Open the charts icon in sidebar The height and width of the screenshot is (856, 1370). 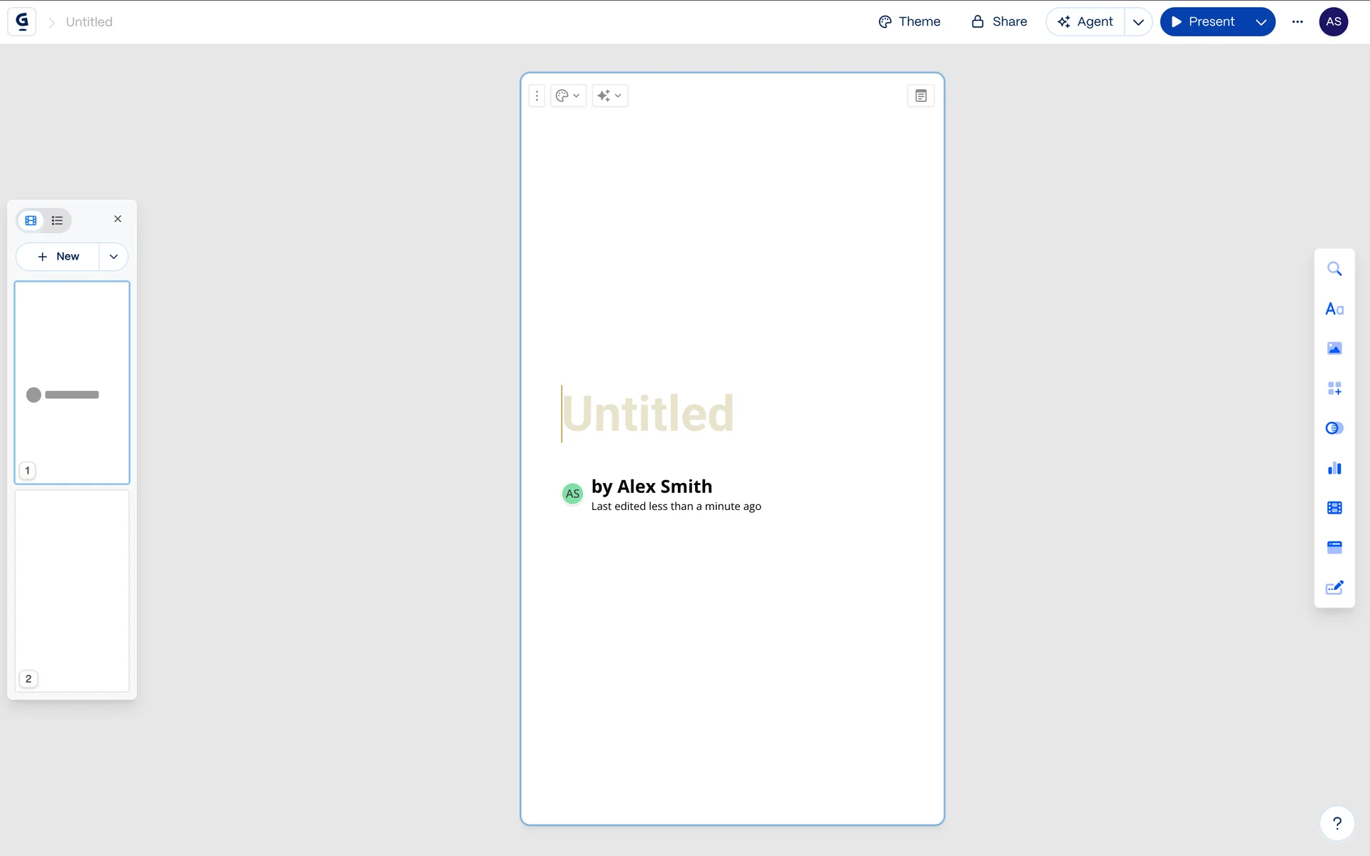tap(1334, 469)
